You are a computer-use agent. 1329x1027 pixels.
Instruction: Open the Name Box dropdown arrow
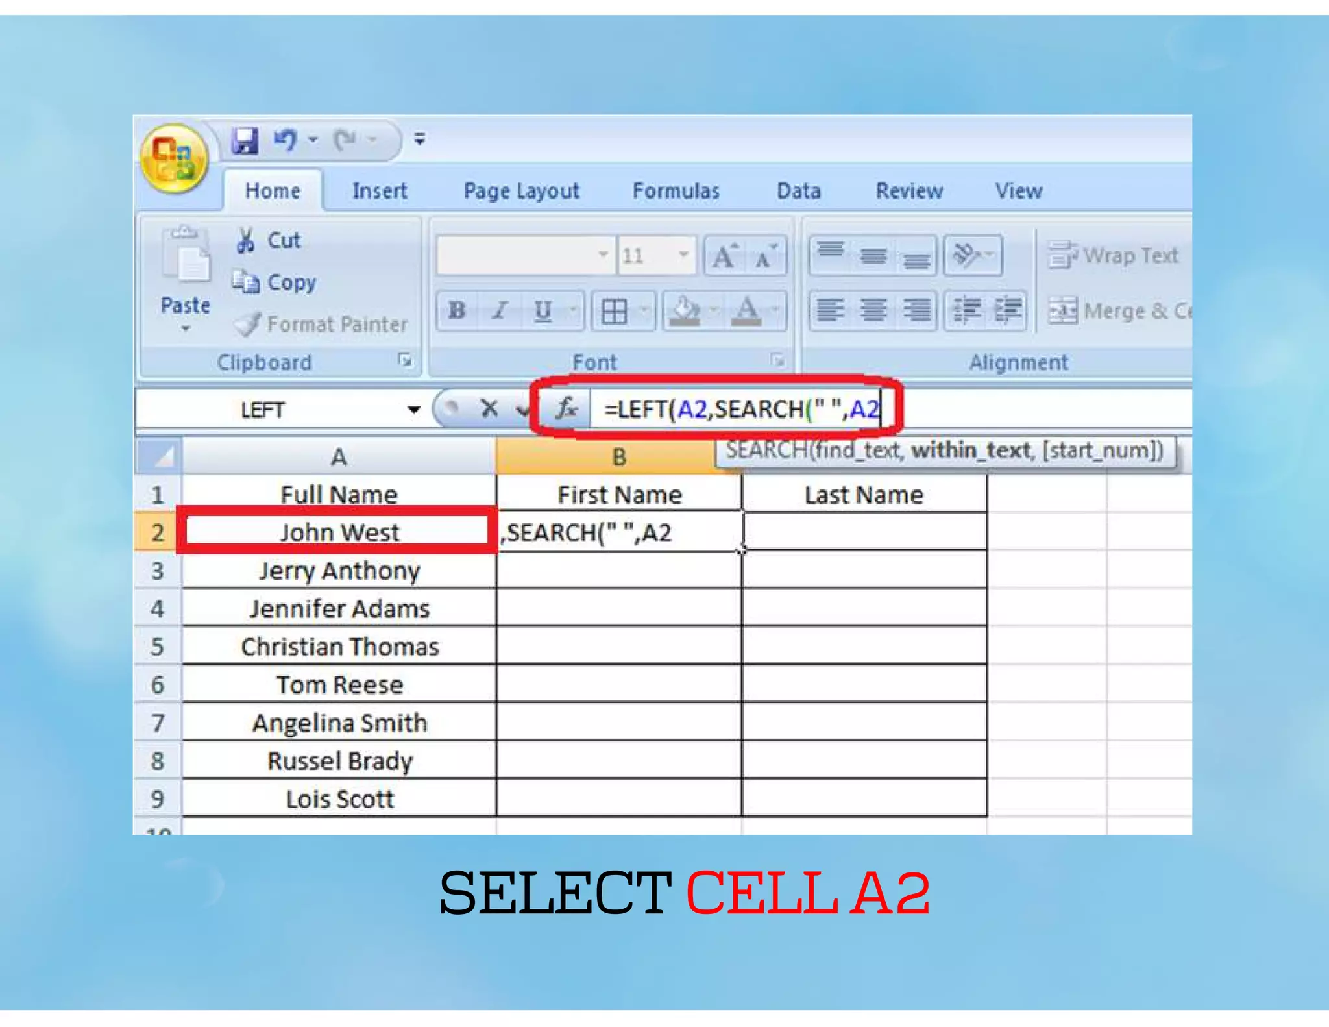(x=413, y=410)
